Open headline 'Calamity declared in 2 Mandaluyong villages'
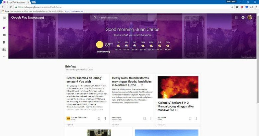259x136 pixels. (x=176, y=106)
